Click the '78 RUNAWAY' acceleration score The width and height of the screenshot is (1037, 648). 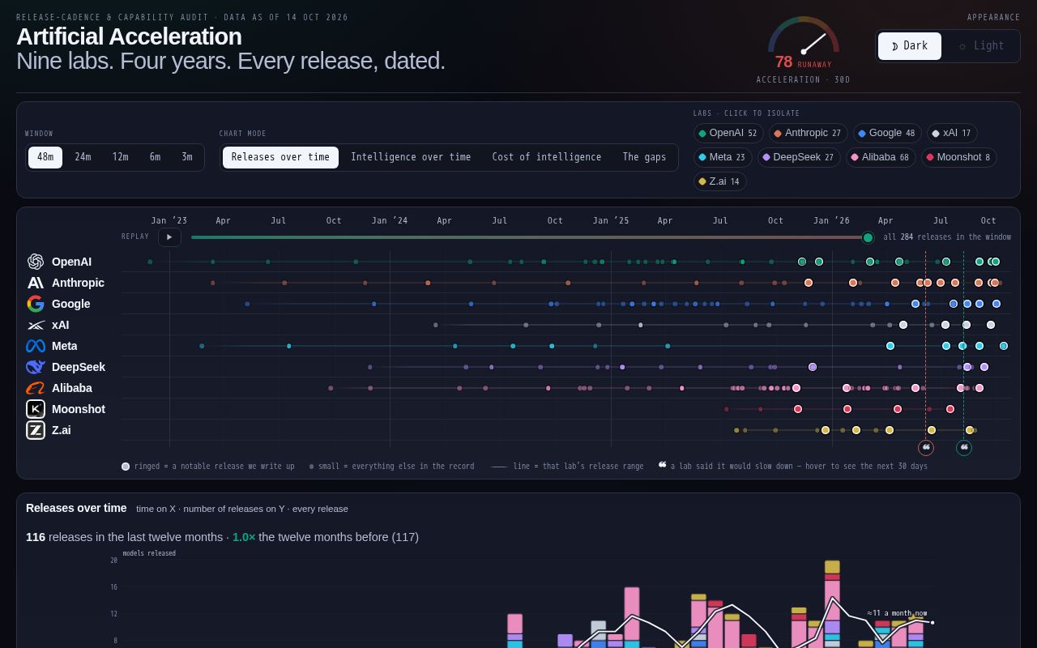[803, 62]
